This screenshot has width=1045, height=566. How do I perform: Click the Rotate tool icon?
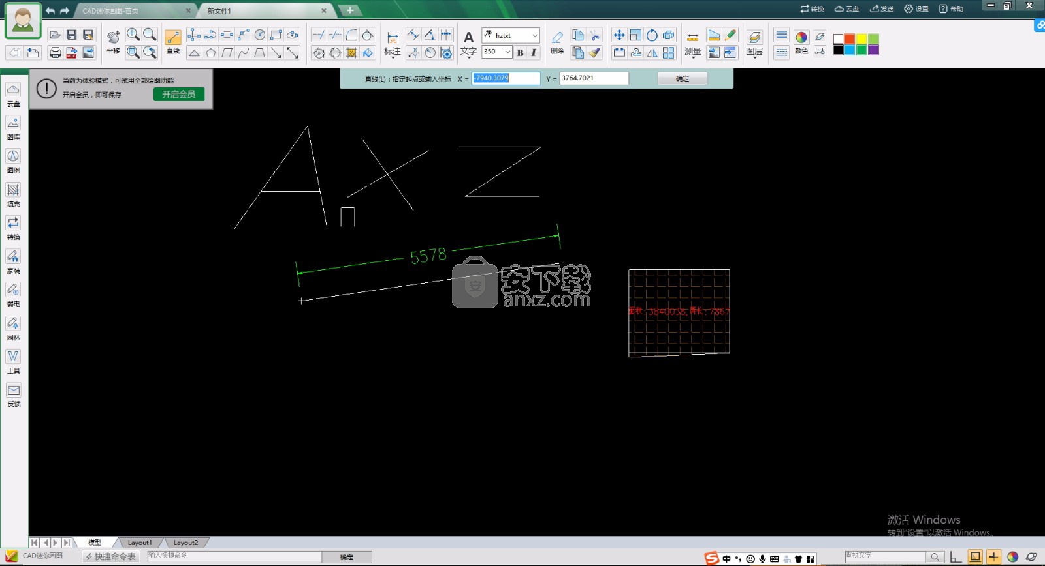click(652, 35)
